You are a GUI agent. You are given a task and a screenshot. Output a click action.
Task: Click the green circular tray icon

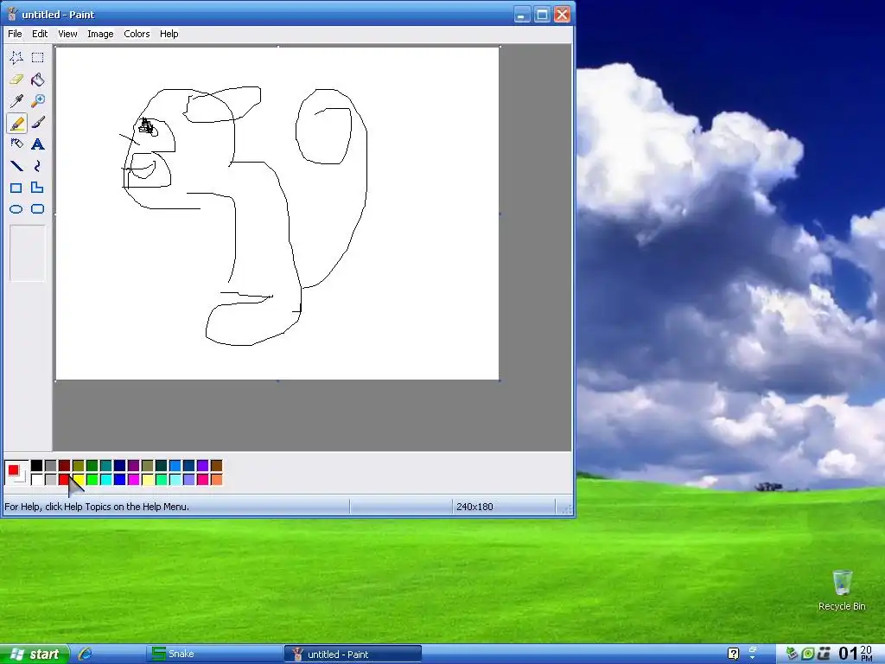point(808,654)
